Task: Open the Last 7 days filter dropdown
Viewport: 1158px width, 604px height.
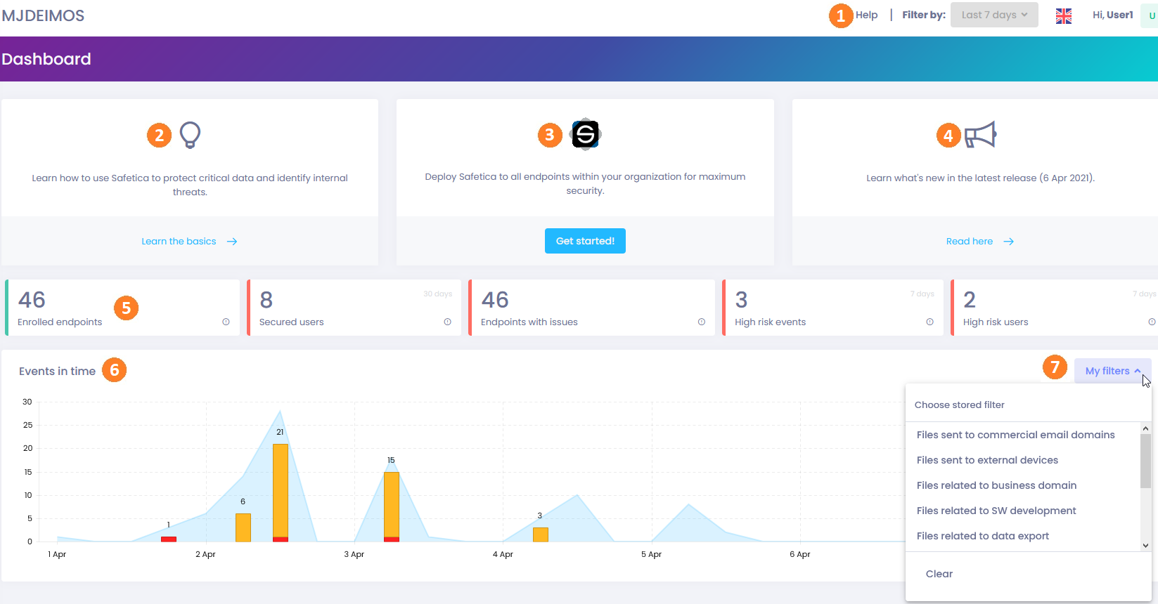Action: tap(994, 15)
